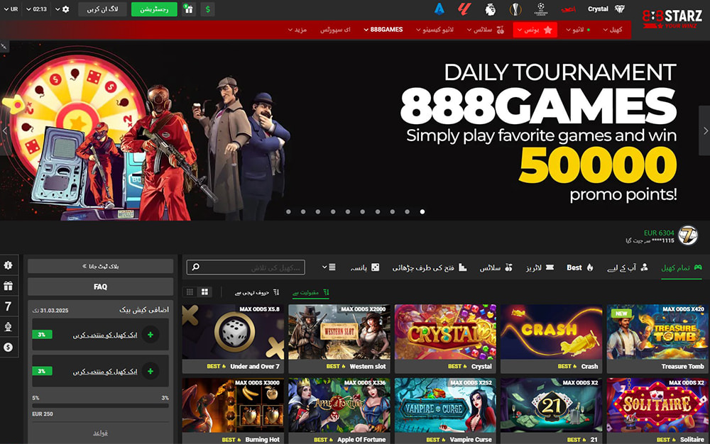Sort games by popularity
710x444 pixels.
311,292
